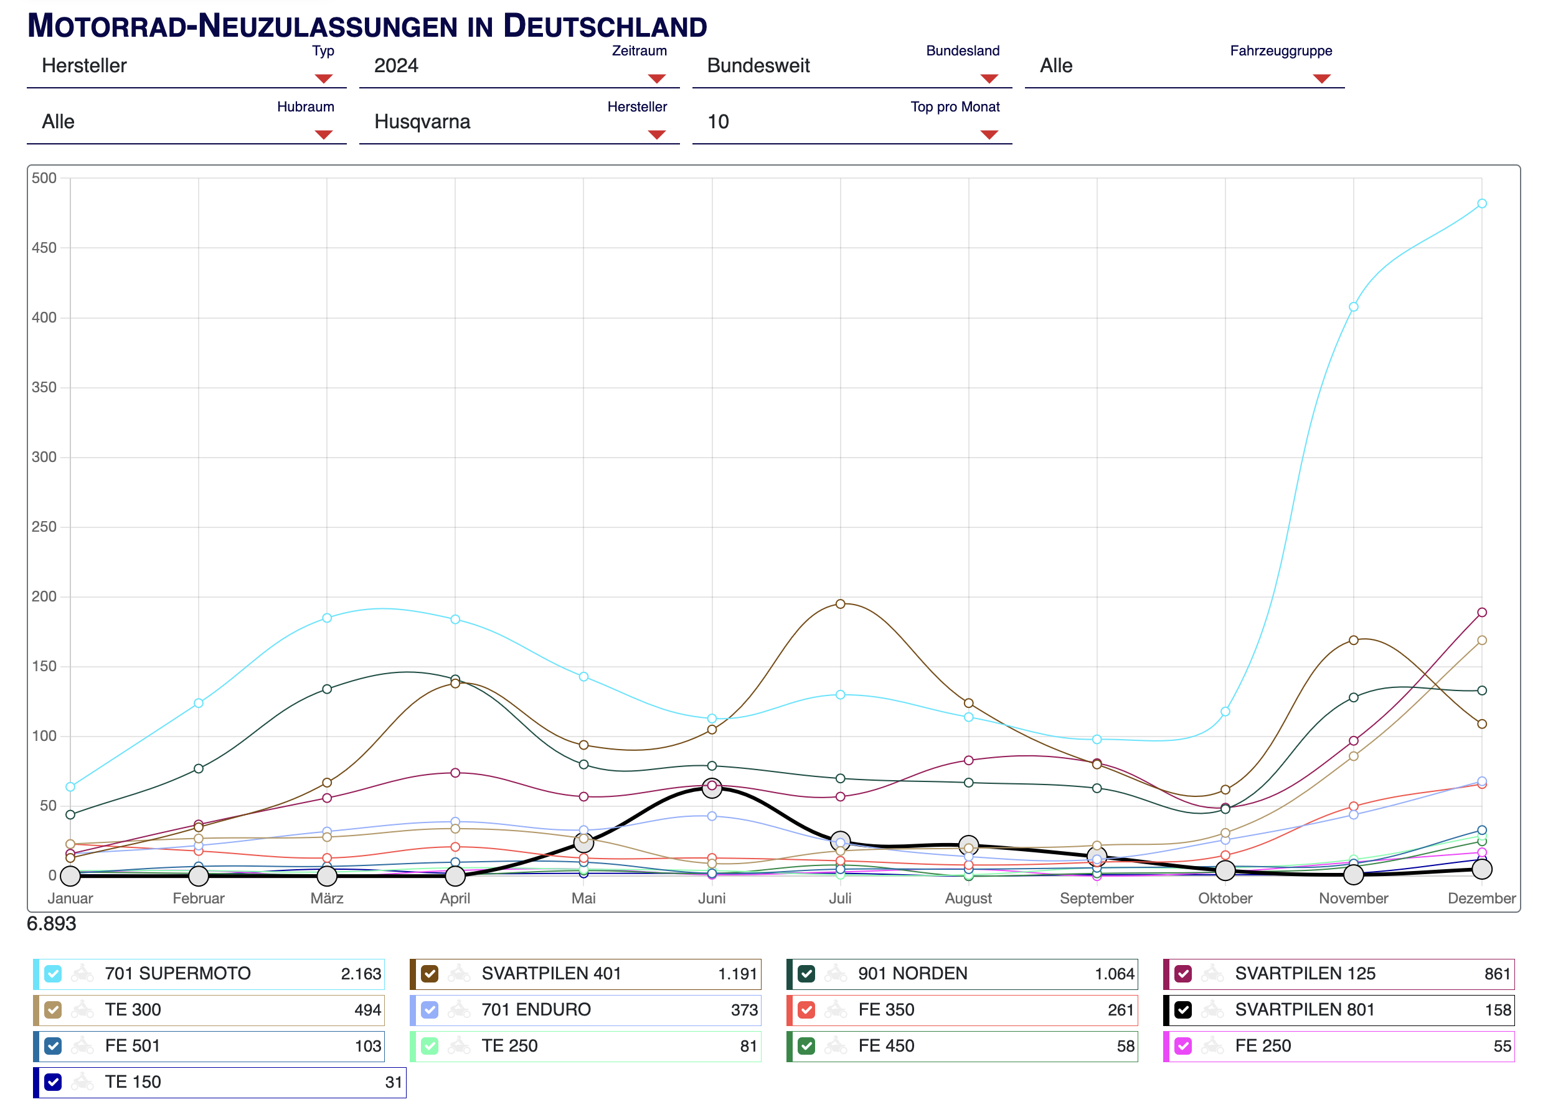
Task: Click the red arrow of Fahrzeuggruppe selector
Action: (1322, 78)
